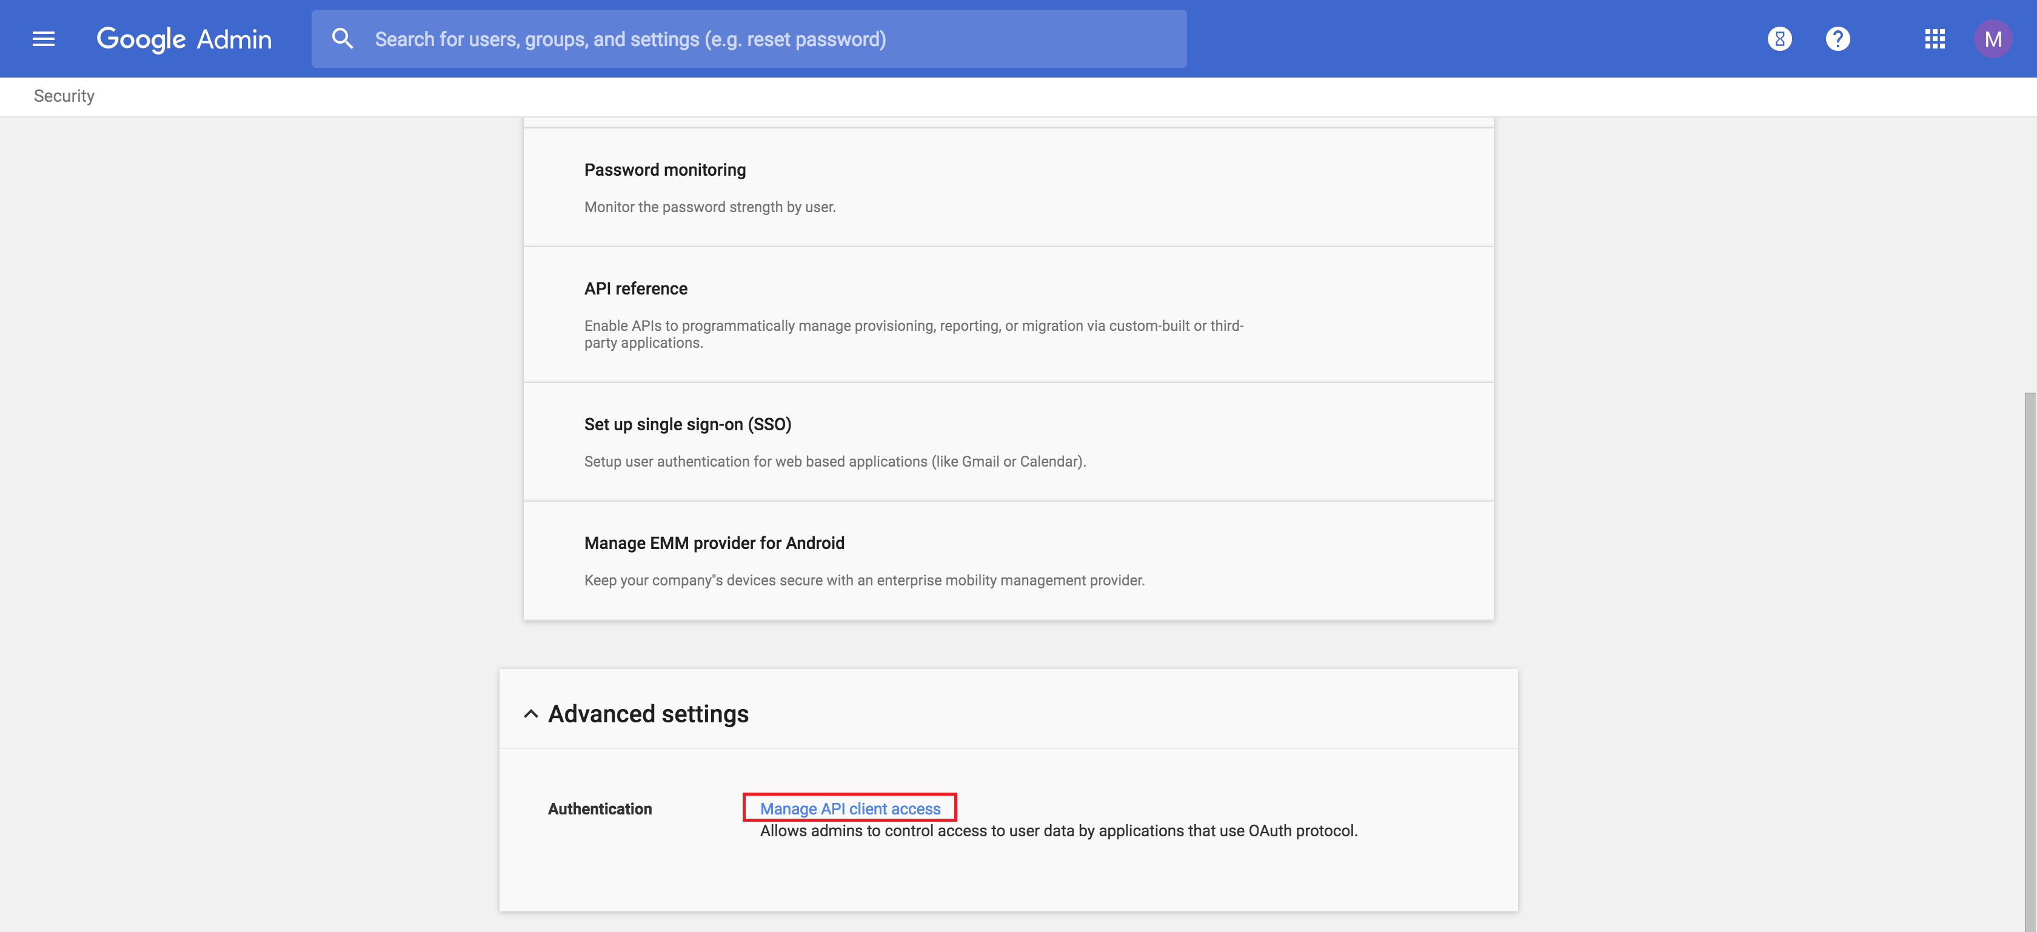This screenshot has width=2037, height=932.
Task: Open 'Manage API client access'
Action: [849, 808]
